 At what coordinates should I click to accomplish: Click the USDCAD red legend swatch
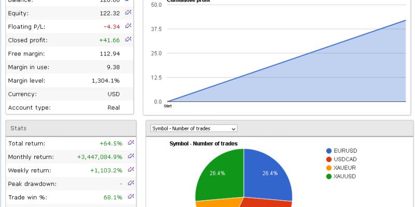click(329, 159)
